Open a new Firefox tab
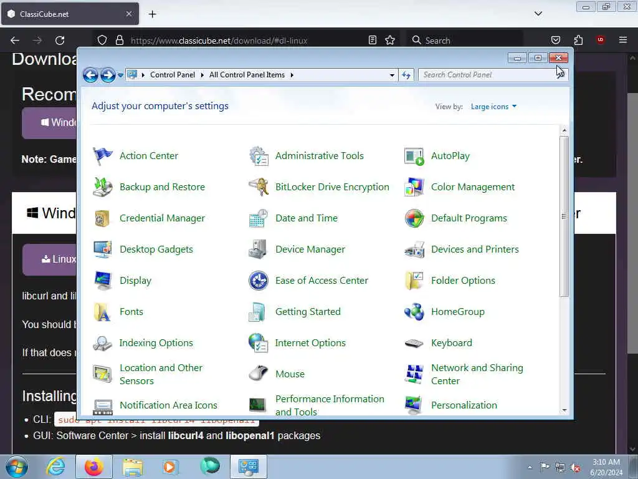This screenshot has width=638, height=479. coord(152,14)
